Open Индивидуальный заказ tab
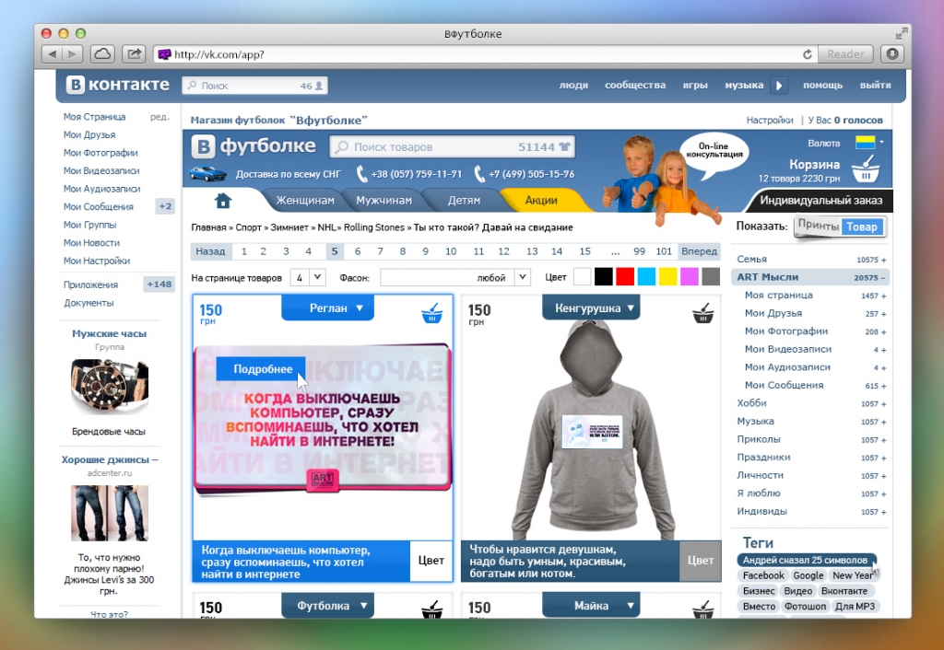 pos(820,200)
